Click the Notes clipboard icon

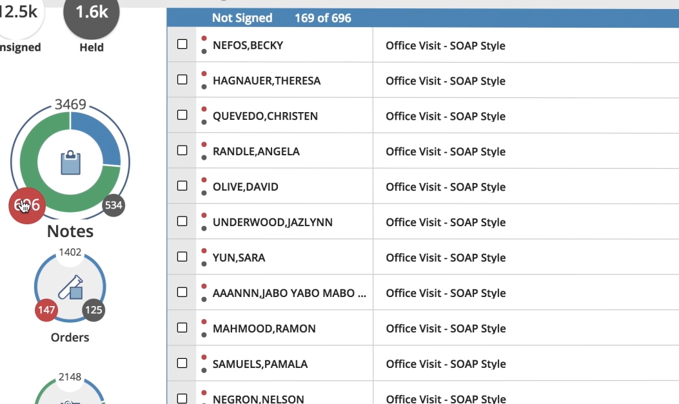(x=70, y=162)
